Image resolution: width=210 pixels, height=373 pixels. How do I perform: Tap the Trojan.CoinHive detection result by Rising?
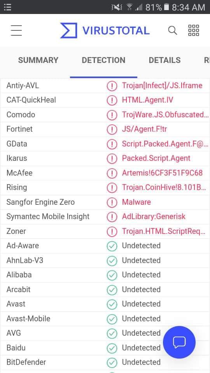164,187
